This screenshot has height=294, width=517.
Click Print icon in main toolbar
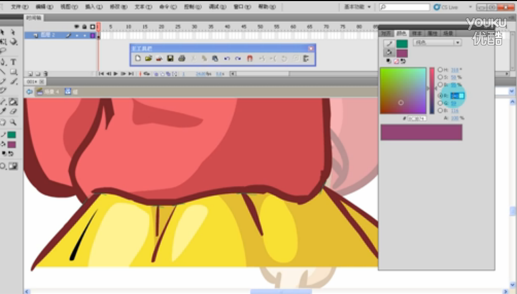coord(181,58)
